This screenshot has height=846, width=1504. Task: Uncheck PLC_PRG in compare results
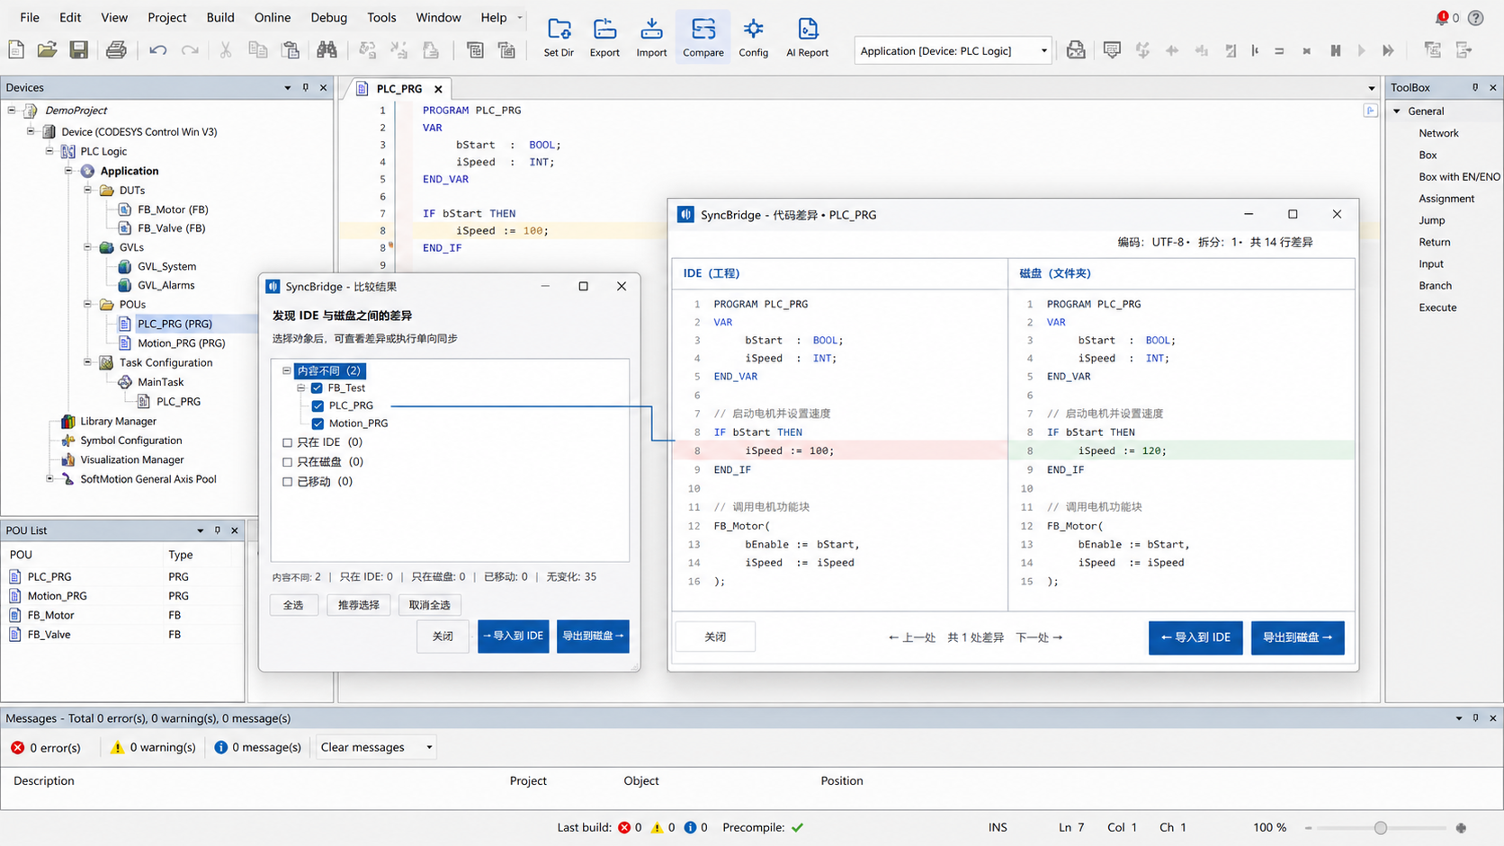(318, 405)
